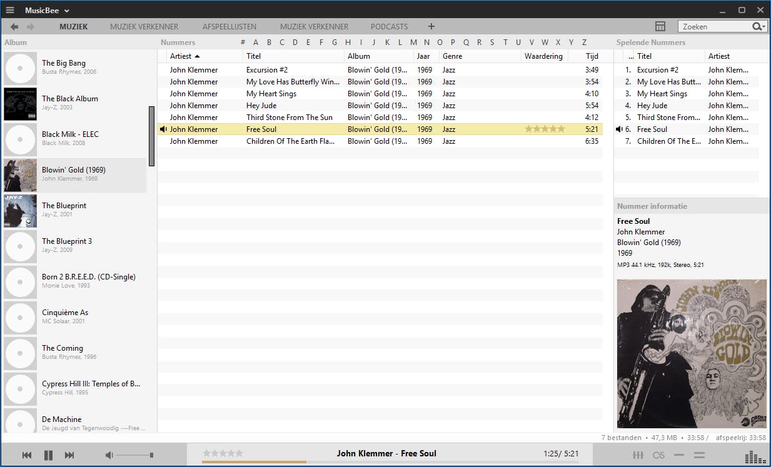The width and height of the screenshot is (771, 467).
Task: Open the hamburger main menu
Action: point(10,10)
